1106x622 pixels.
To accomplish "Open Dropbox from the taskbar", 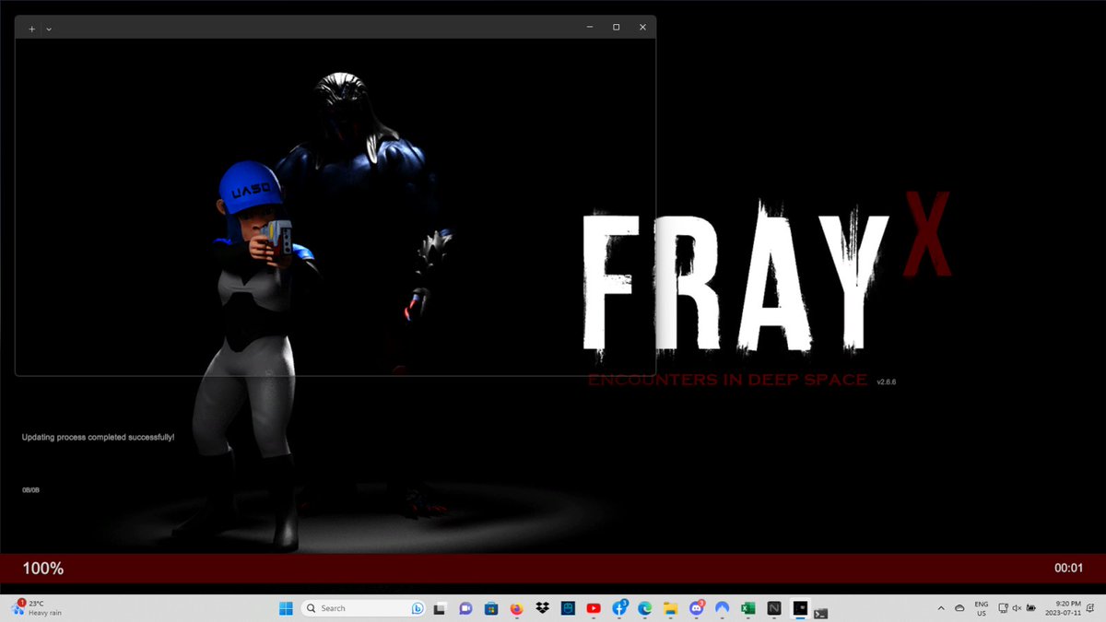I will coord(542,608).
